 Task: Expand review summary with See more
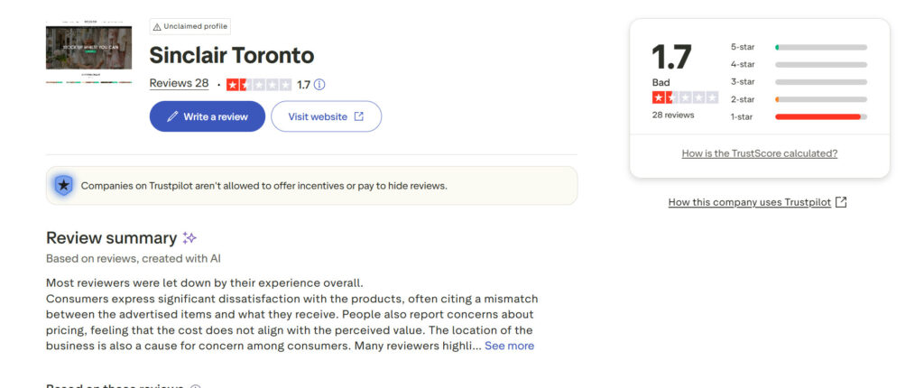pyautogui.click(x=509, y=346)
